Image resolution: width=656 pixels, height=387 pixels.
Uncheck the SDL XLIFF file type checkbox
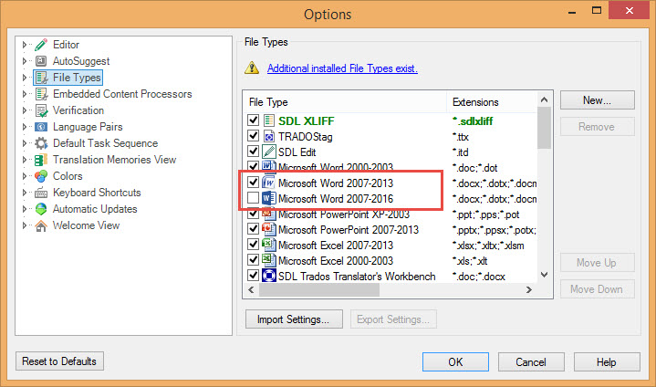click(253, 120)
